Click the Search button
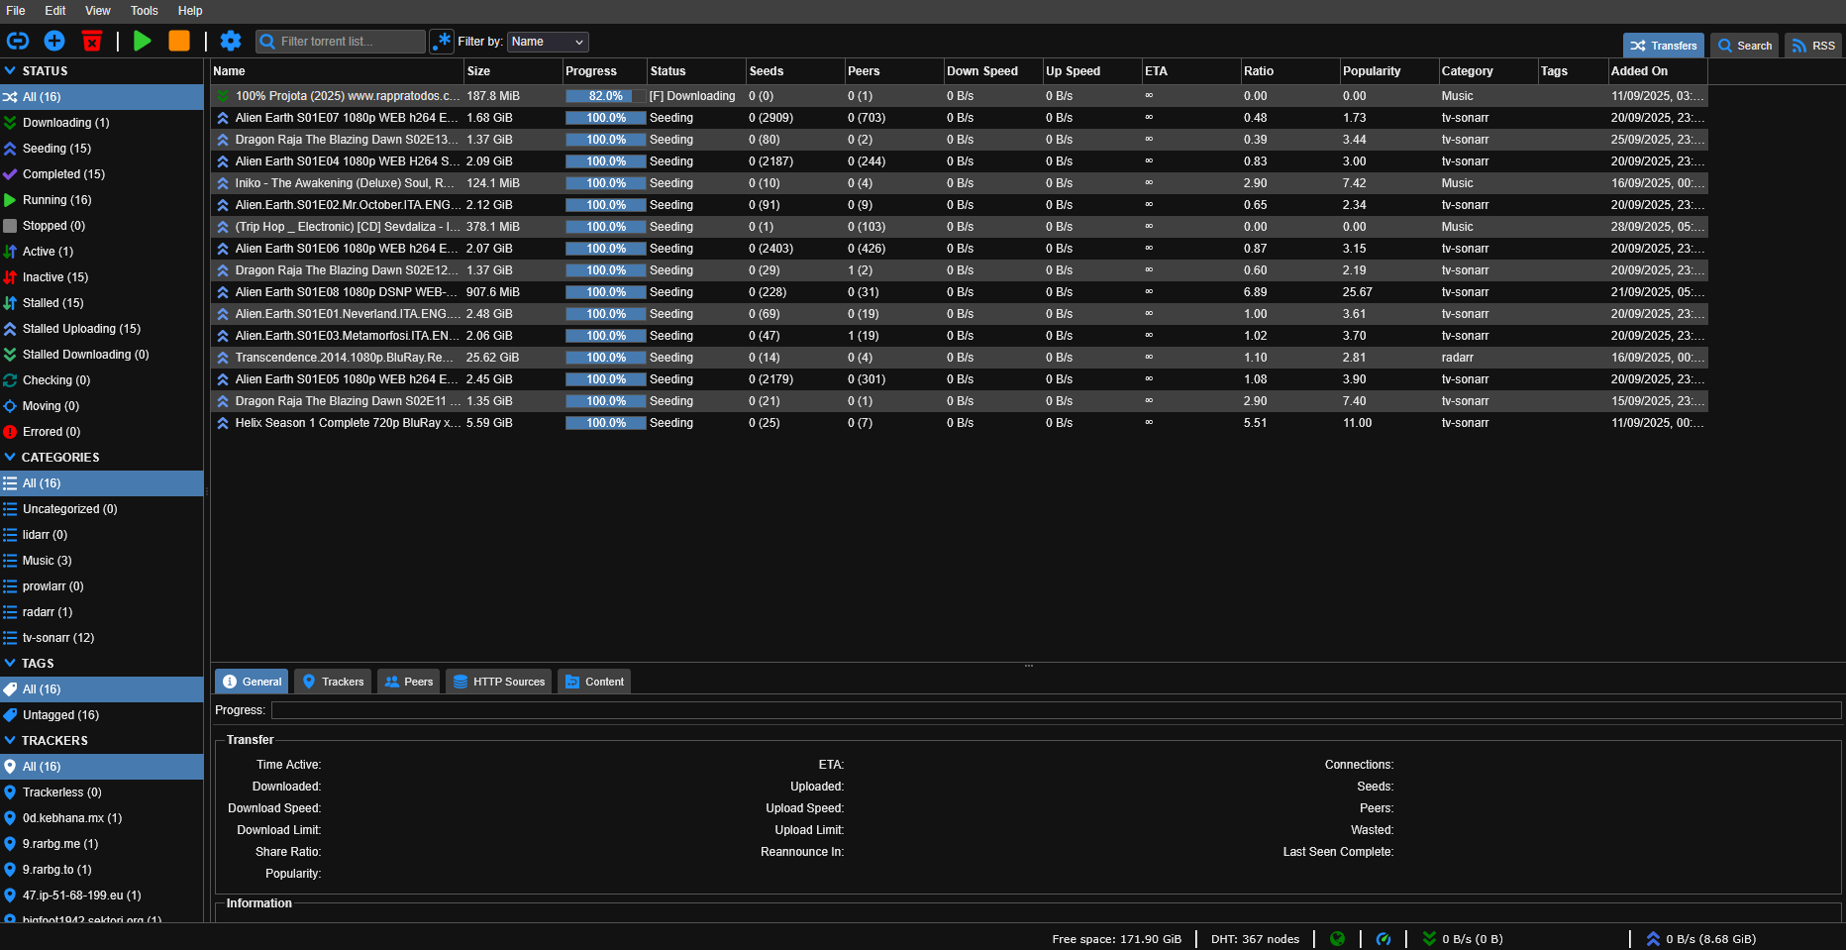Viewport: 1846px width, 950px height. click(x=1745, y=46)
